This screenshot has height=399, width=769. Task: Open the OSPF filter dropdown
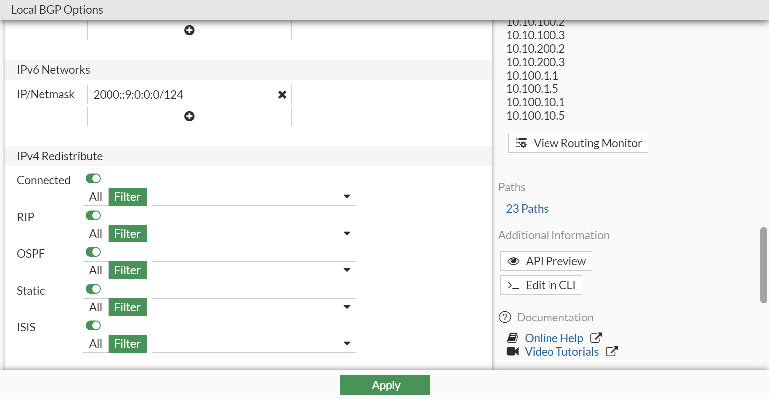[x=347, y=270]
